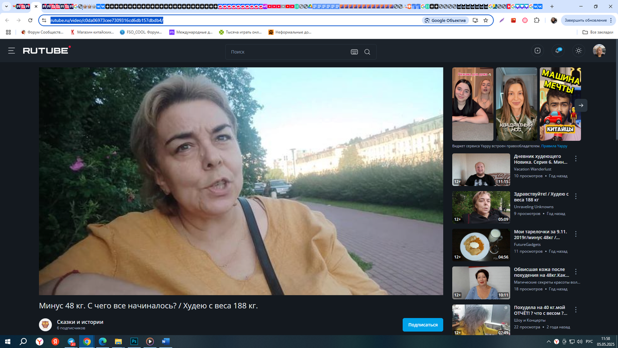
Task: Open the Машина мечты Yappy clip
Action: (x=560, y=104)
